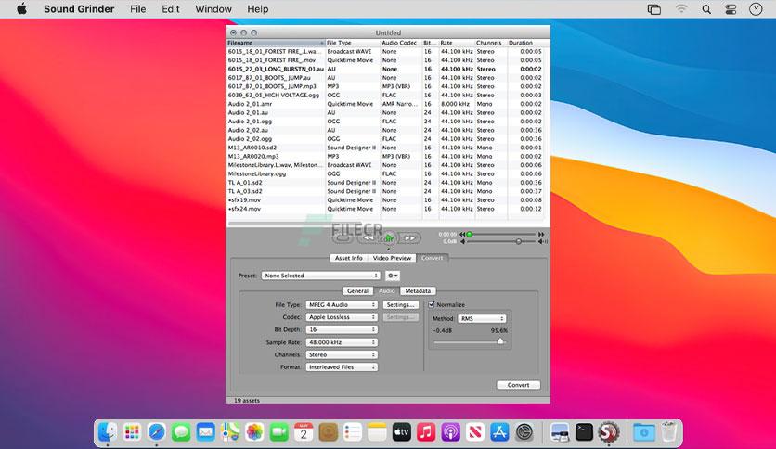Open Safari from the Dock
The width and height of the screenshot is (776, 449).
156,432
